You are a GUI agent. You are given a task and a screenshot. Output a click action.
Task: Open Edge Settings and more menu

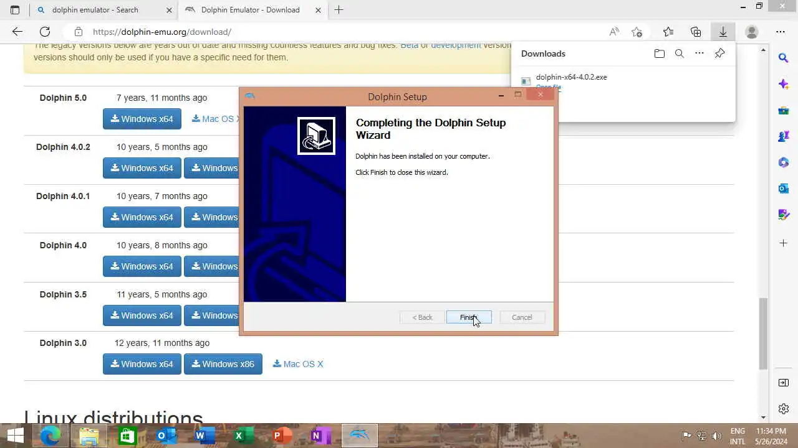coord(781,32)
